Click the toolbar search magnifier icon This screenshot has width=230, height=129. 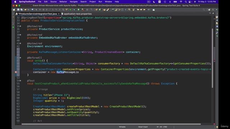coord(204,10)
